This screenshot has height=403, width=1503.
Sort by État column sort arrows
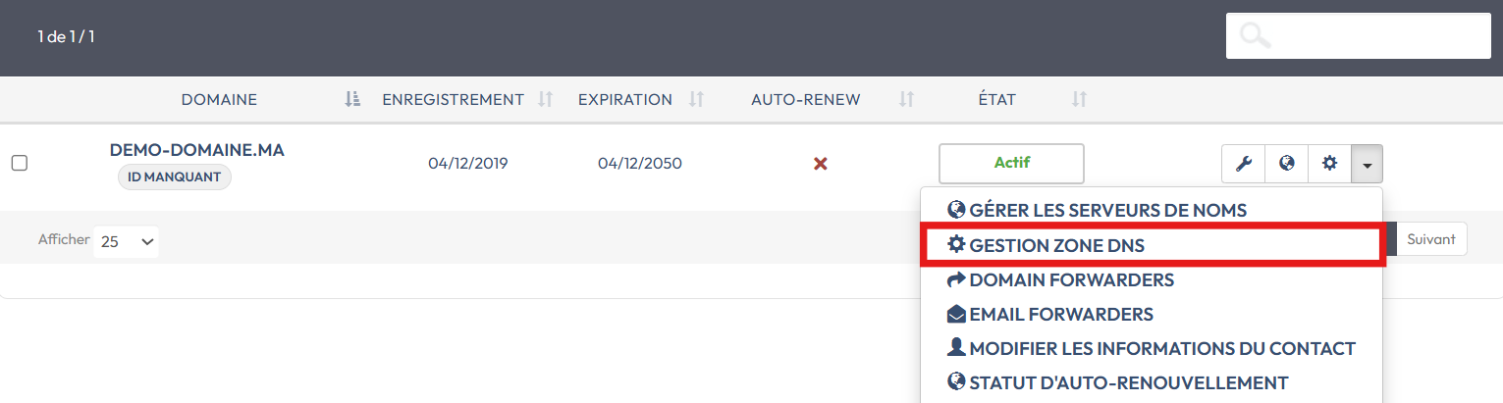[x=1079, y=99]
